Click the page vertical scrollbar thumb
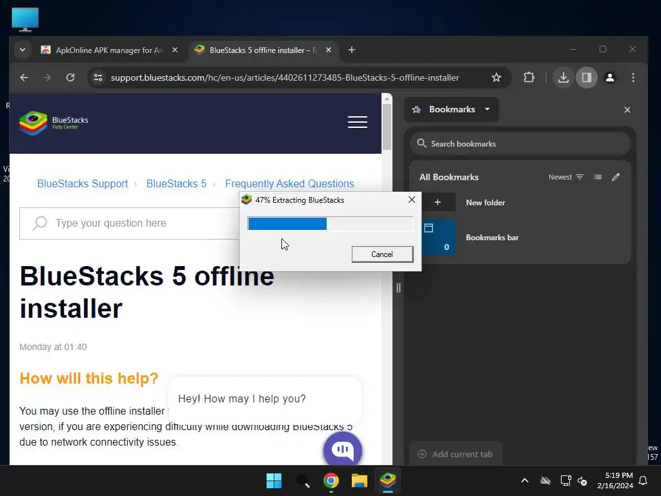Screen dimensions: 661x496 [387, 127]
